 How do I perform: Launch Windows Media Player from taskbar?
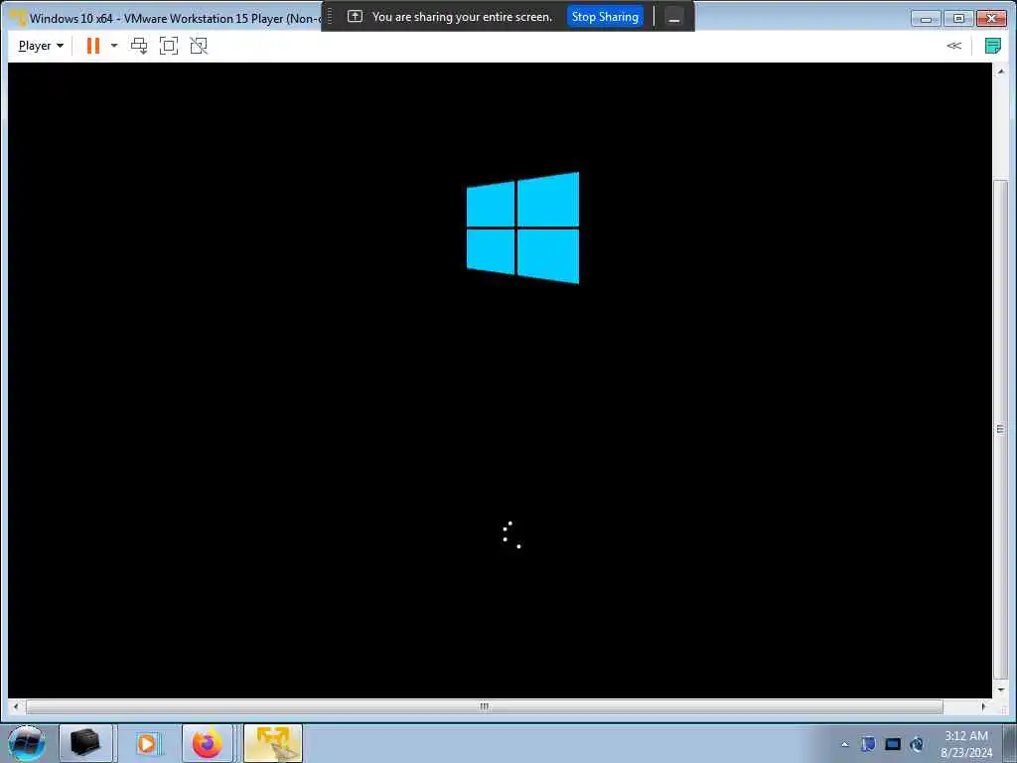pos(147,743)
